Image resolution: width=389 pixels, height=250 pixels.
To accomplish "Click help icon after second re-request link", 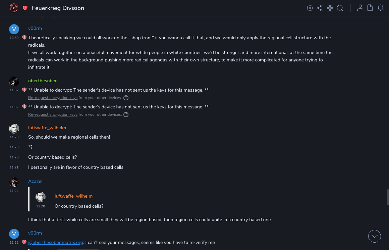I will click(x=126, y=115).
